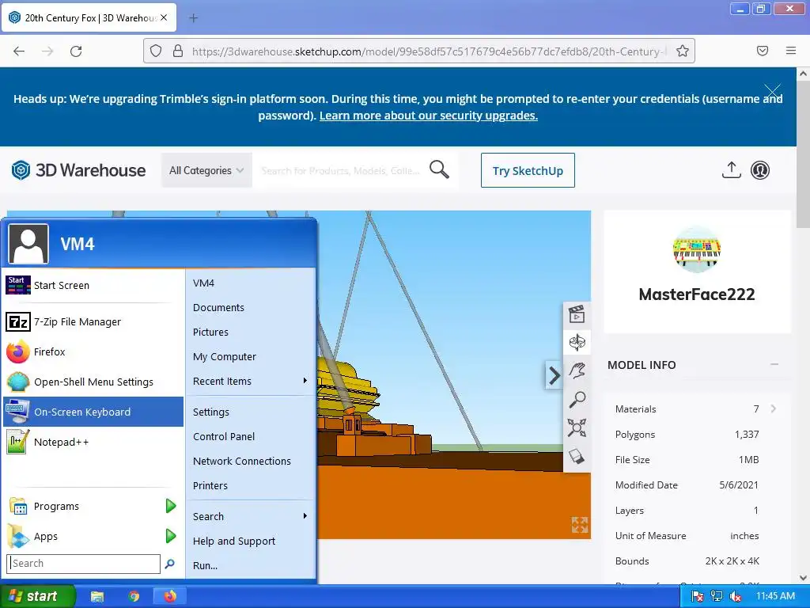Open a new Firefox tab
The image size is (810, 608).
(193, 18)
